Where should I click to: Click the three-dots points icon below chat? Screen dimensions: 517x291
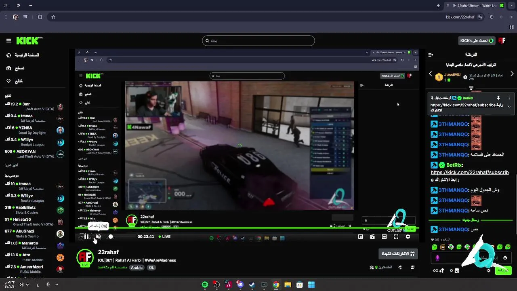[x=442, y=270]
